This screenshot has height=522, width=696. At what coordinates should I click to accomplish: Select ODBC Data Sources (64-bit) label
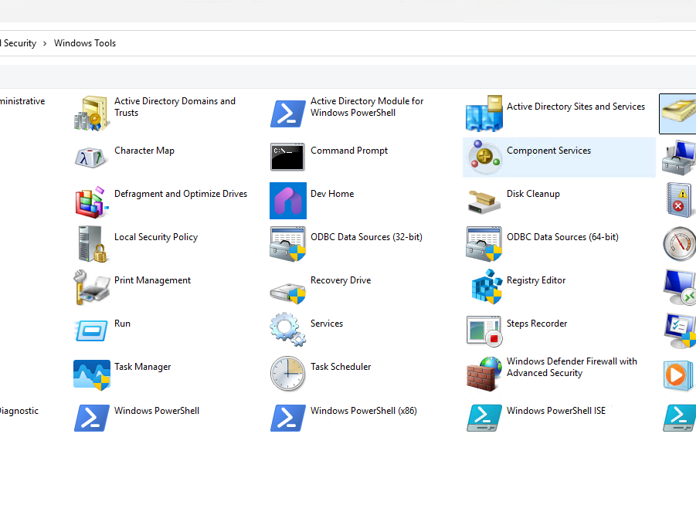[562, 237]
